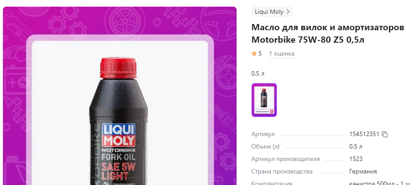Viewport: 410px width, 185px height.
Task: Open the Liqui Moly brand page chip
Action: (x=272, y=12)
